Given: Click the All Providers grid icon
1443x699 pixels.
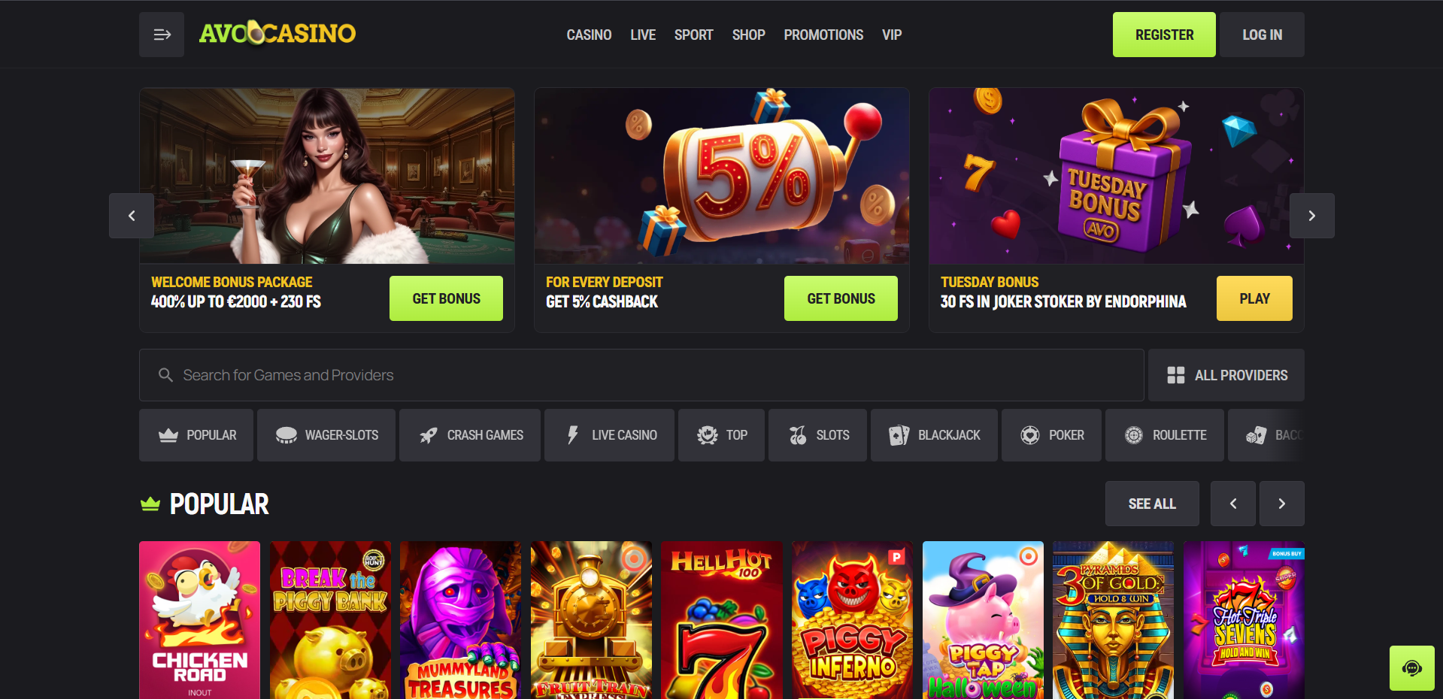Looking at the screenshot, I should point(1176,375).
